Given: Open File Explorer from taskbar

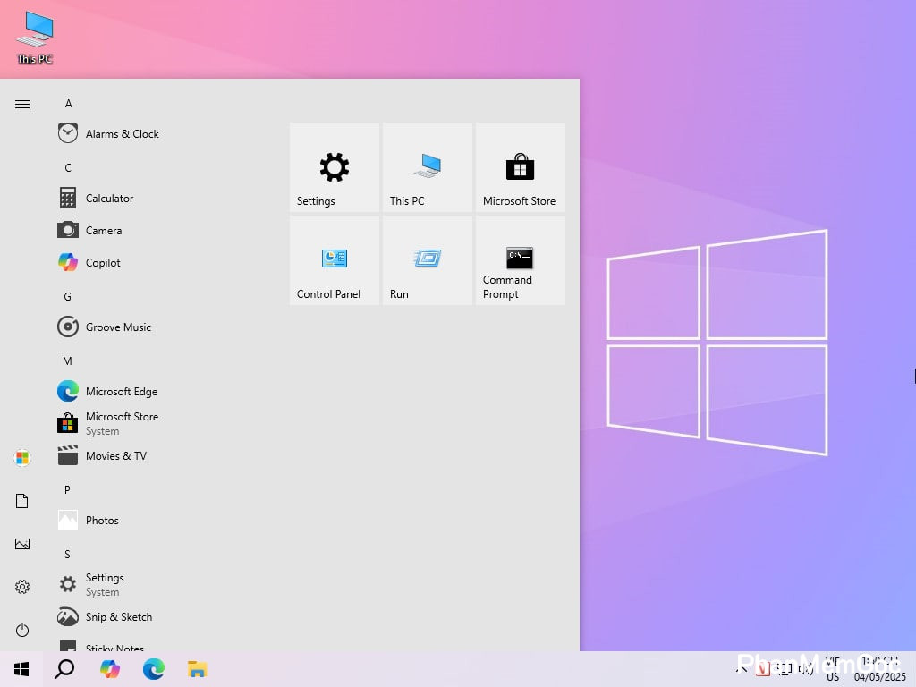Looking at the screenshot, I should coord(197,669).
